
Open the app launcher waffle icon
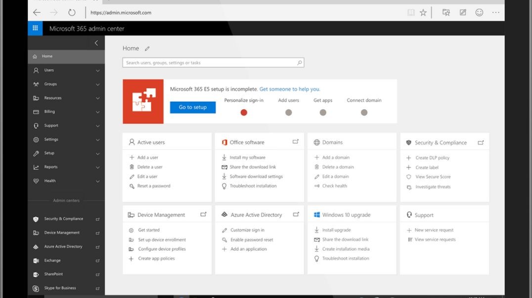35,29
